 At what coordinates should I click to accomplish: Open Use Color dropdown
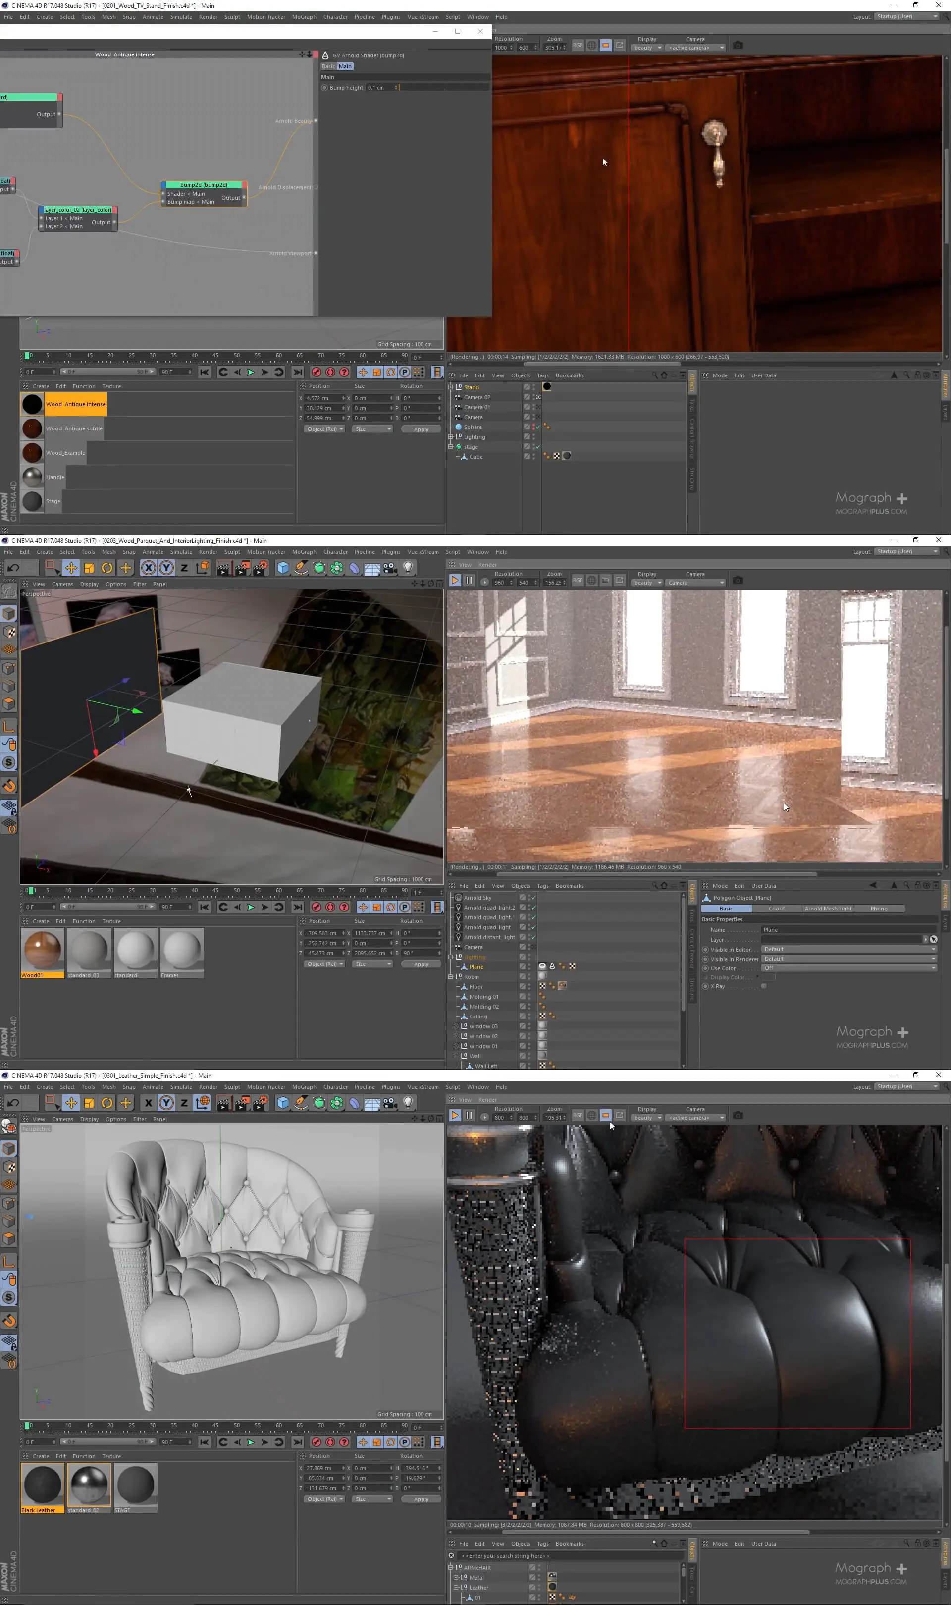(849, 968)
